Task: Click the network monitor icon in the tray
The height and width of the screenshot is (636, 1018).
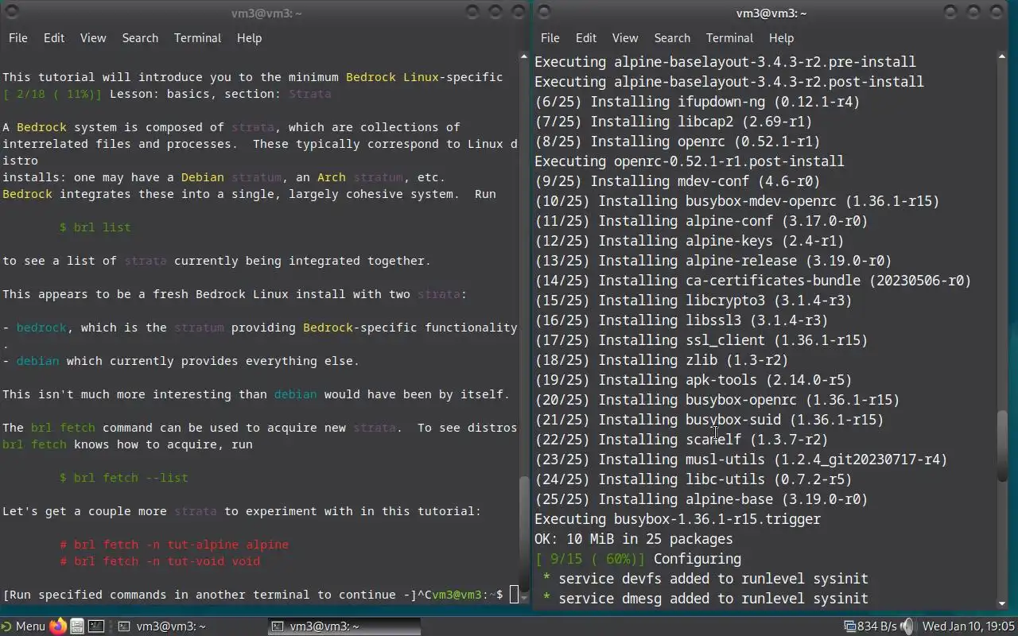Action: 849,626
